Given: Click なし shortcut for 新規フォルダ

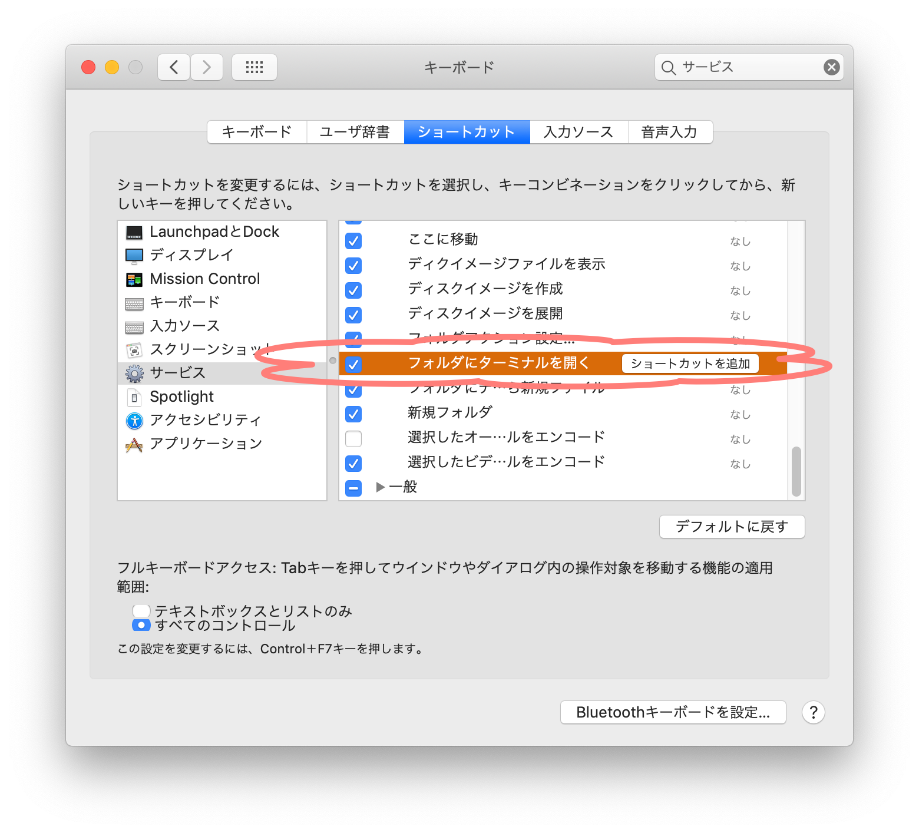Looking at the screenshot, I should pos(741,415).
